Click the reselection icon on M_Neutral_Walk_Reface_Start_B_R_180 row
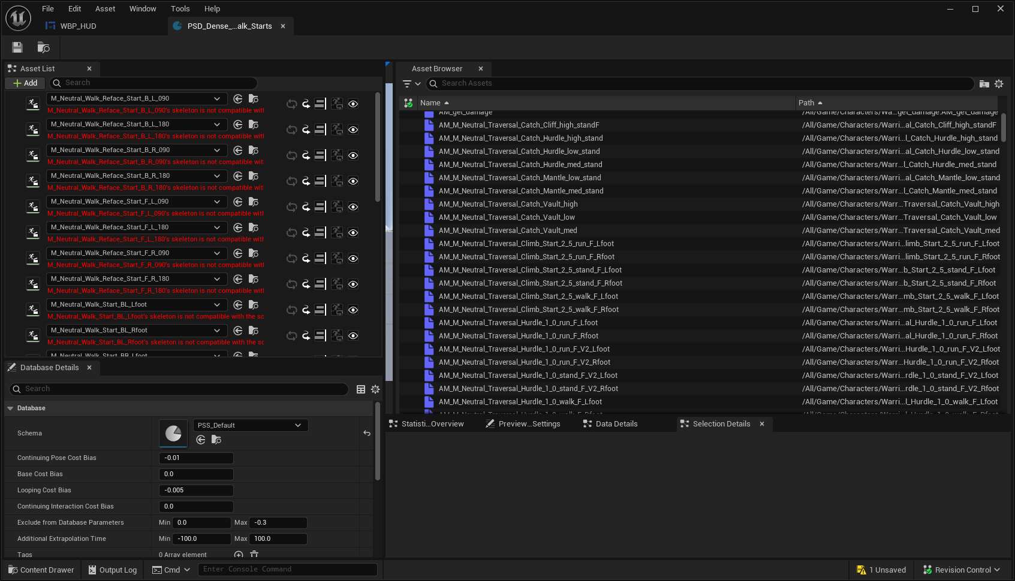Image resolution: width=1015 pixels, height=581 pixels. click(x=337, y=181)
